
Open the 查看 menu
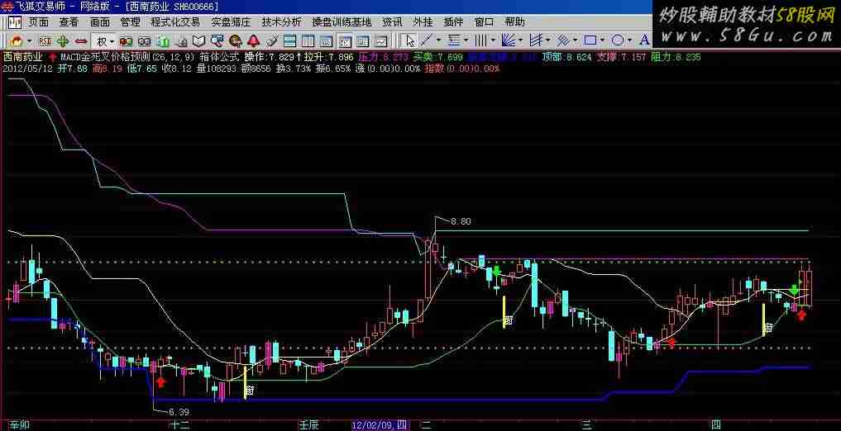[x=69, y=22]
